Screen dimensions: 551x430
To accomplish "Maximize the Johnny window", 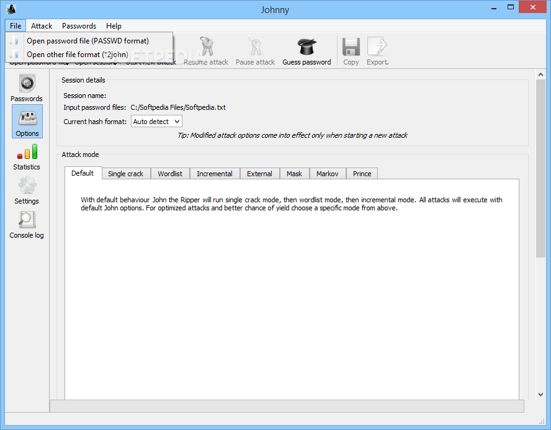I will 511,7.
